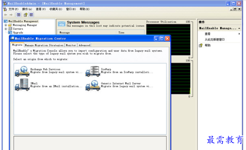Select IceWarp as migration origin
Screen dimensions: 246x150
click(x=119, y=71)
